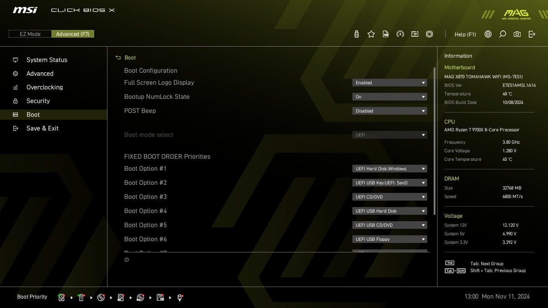This screenshot has height=308, width=548.
Task: Click the Boot Option #1 label
Action: point(145,169)
